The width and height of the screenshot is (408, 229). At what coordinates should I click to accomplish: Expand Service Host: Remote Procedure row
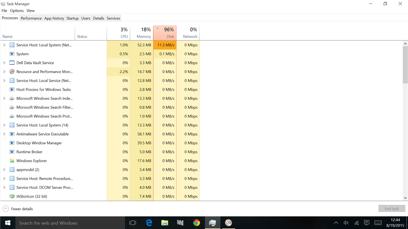point(4,179)
